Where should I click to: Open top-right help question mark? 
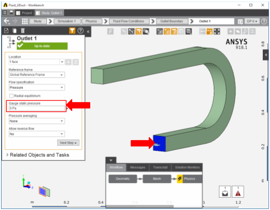coord(264,21)
